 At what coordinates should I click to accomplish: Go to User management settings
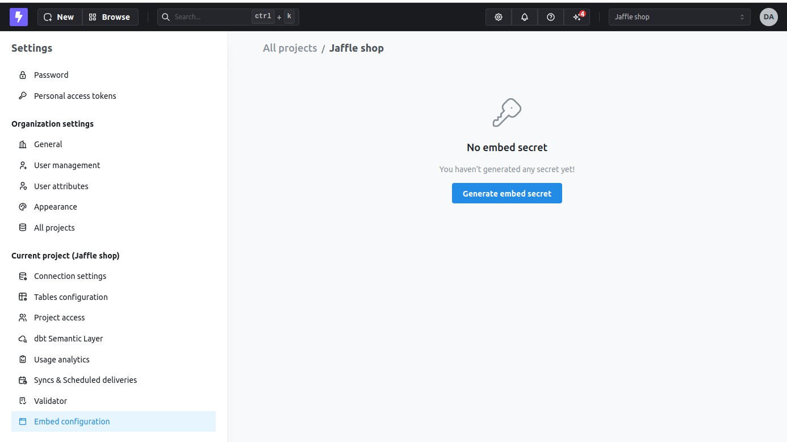point(66,165)
